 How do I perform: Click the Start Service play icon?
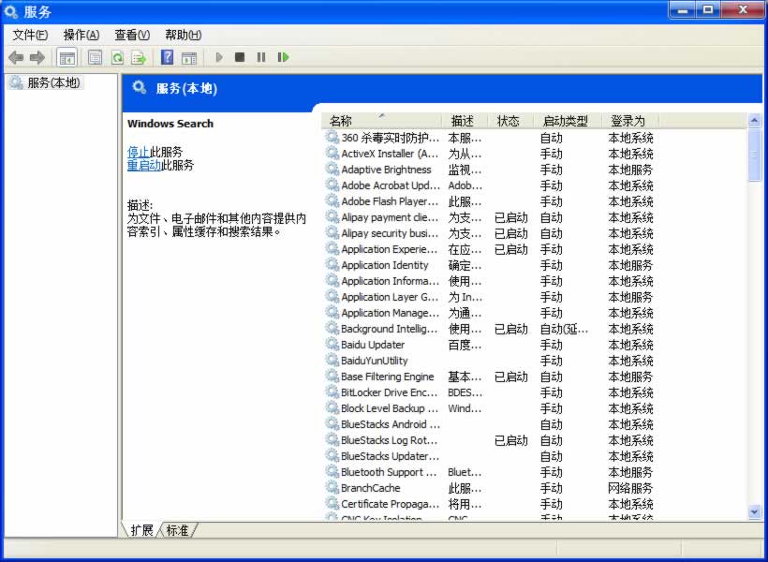click(219, 57)
